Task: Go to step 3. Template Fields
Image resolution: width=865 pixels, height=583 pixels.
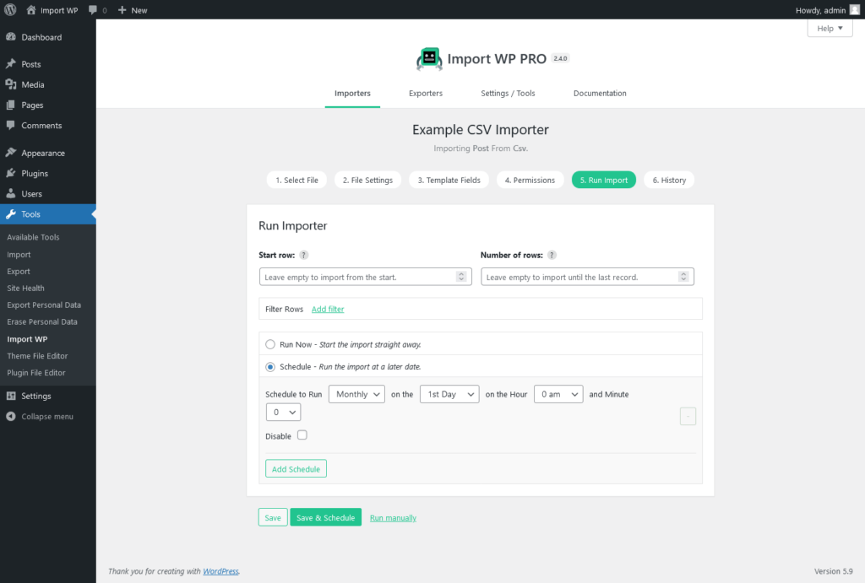Action: point(449,181)
